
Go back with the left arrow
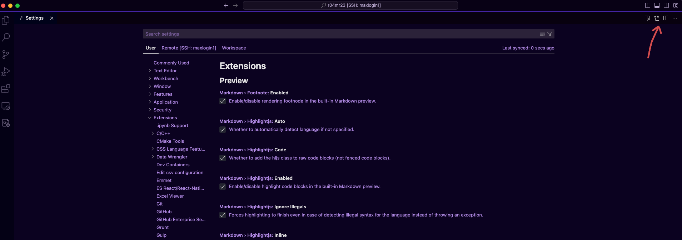point(226,5)
